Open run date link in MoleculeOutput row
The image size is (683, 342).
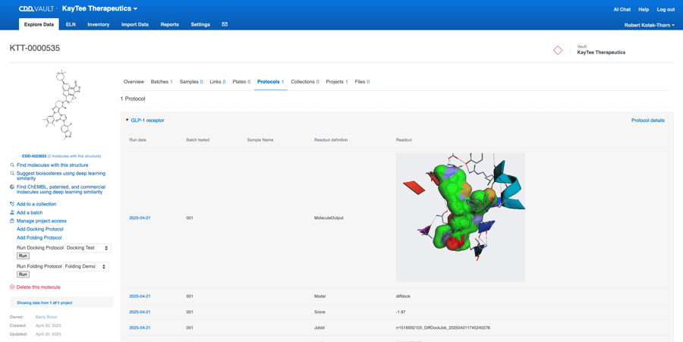click(x=140, y=218)
